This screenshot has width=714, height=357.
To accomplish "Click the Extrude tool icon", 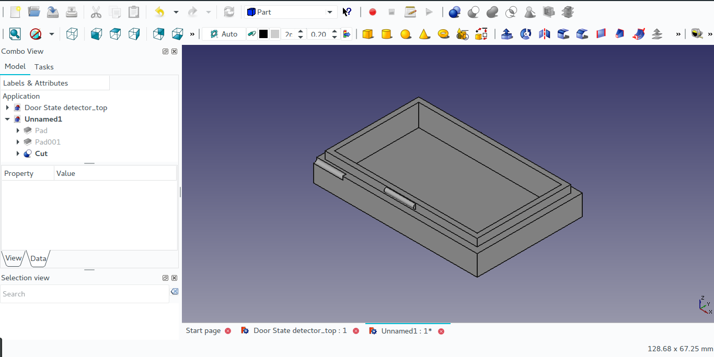I will [x=506, y=34].
